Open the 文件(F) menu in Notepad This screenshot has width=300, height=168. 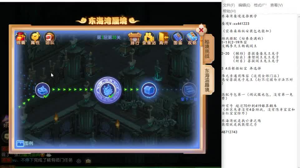(x=229, y=5)
